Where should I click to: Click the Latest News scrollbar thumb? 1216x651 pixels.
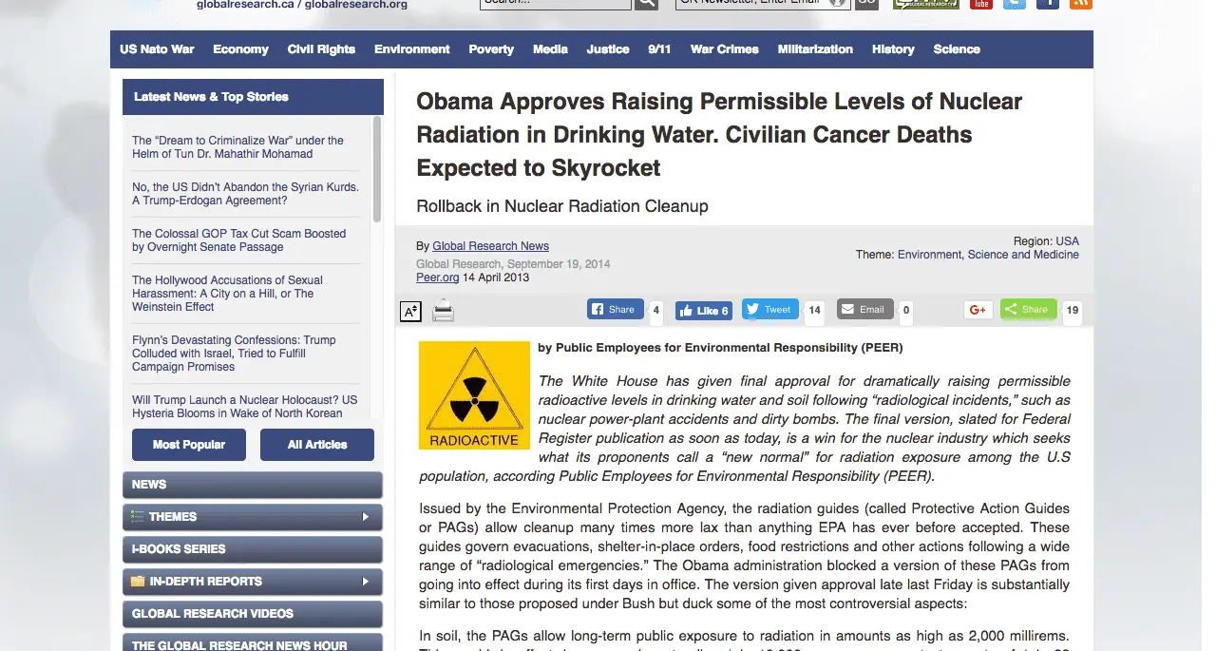point(377,169)
